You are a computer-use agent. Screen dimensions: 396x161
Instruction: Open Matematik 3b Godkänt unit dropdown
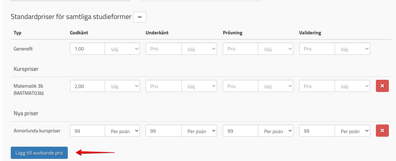[122, 86]
